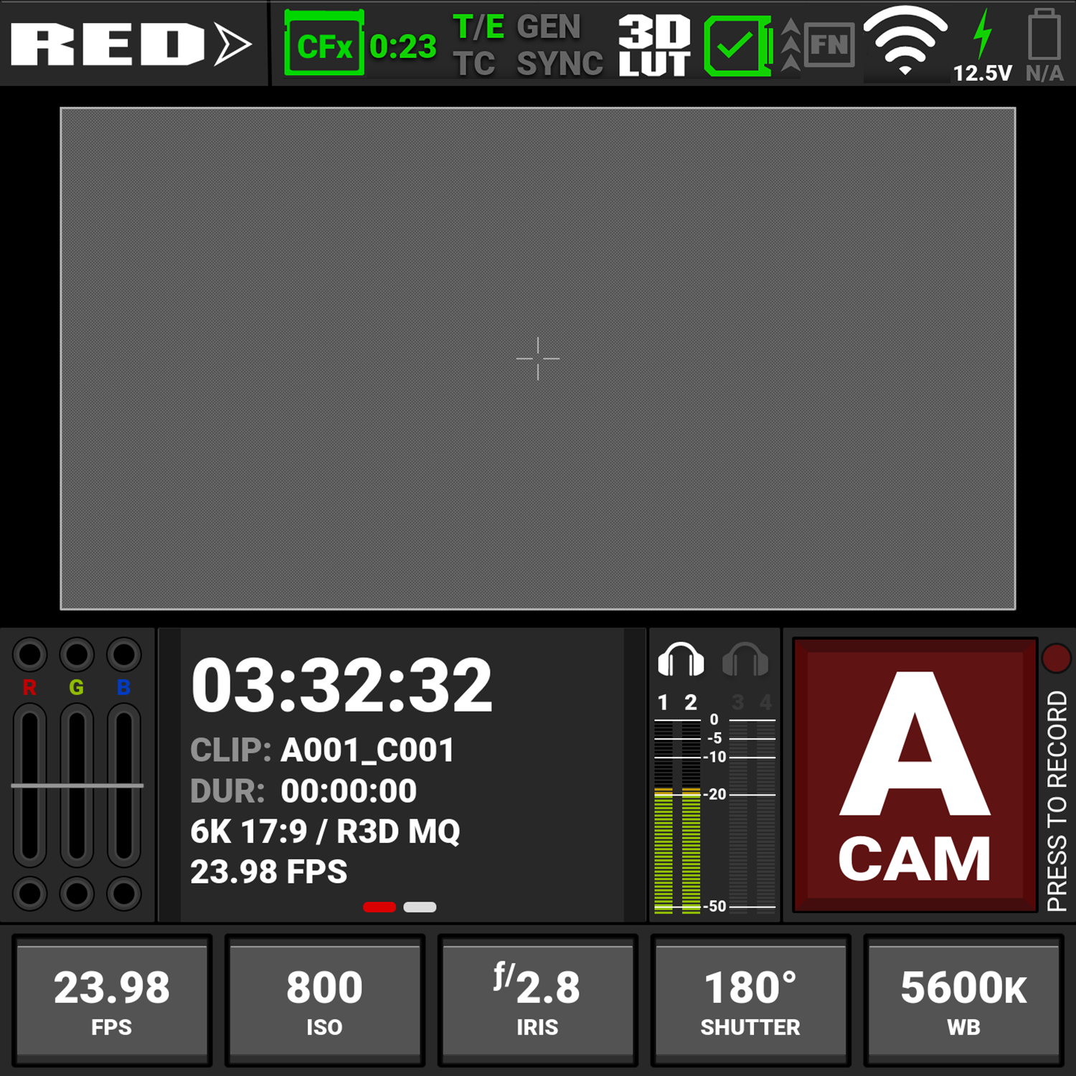Click the center crosshair in the viewfinder
This screenshot has height=1076, width=1076.
(538, 358)
